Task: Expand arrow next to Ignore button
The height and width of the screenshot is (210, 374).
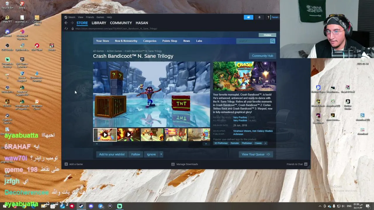Action: pos(161,154)
